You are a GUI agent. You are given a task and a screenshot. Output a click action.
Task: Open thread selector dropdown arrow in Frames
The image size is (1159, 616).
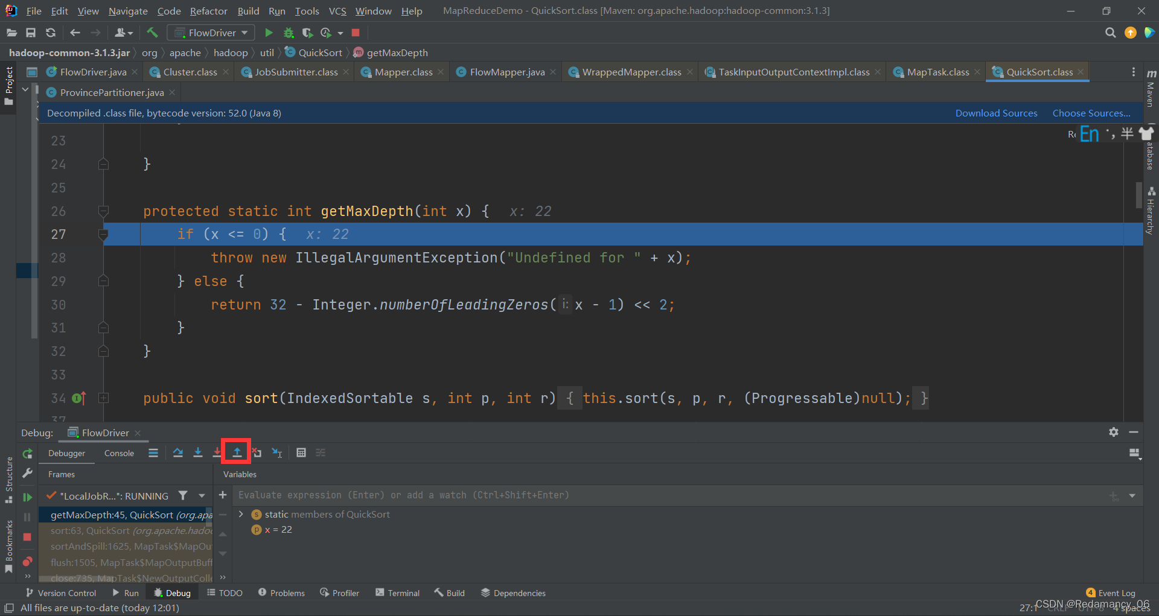pyautogui.click(x=202, y=495)
